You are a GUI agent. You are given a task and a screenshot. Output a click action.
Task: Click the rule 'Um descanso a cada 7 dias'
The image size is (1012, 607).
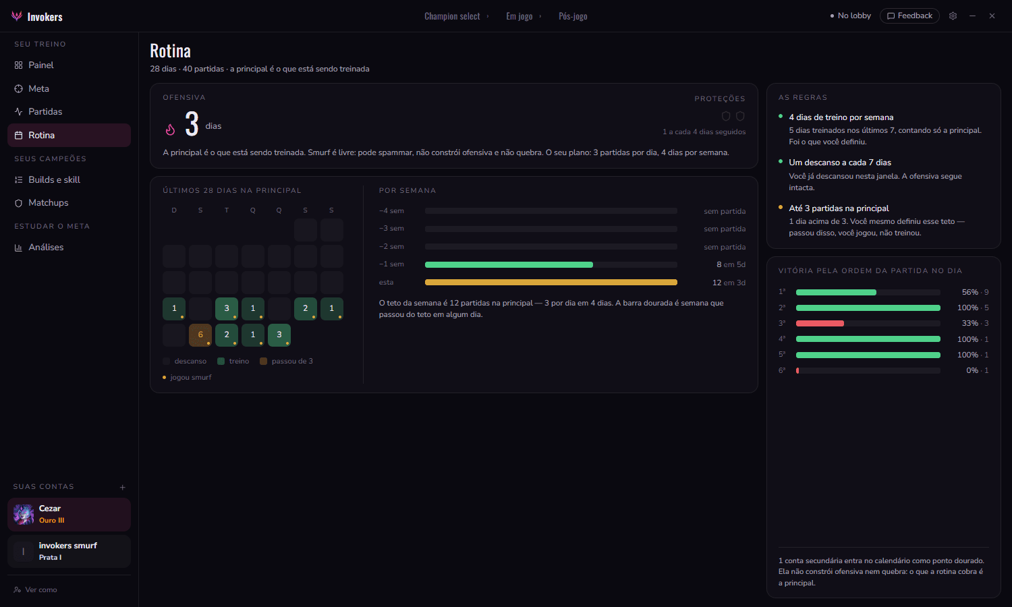point(840,163)
